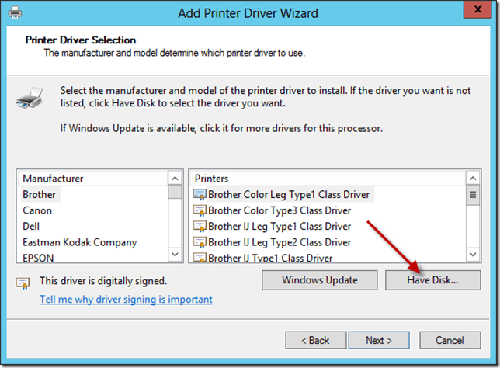Click the Windows Update button
This screenshot has height=368, width=500.
[x=320, y=280]
